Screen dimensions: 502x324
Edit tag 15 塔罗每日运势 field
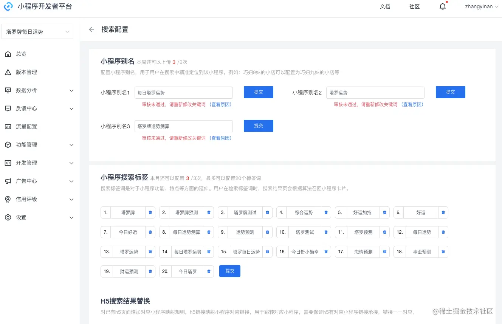(246, 252)
